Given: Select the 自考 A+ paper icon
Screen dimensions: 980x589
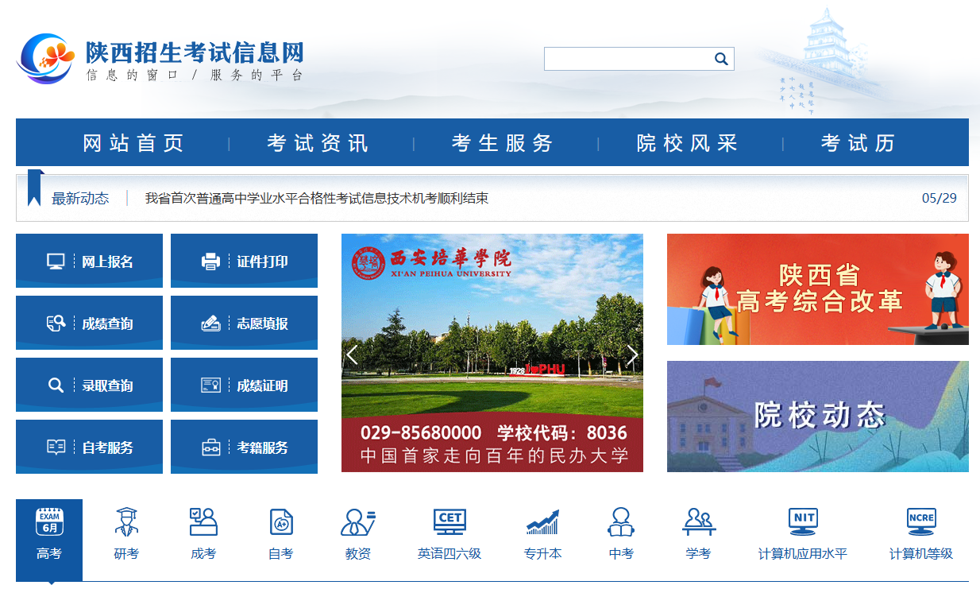Looking at the screenshot, I should tap(281, 522).
